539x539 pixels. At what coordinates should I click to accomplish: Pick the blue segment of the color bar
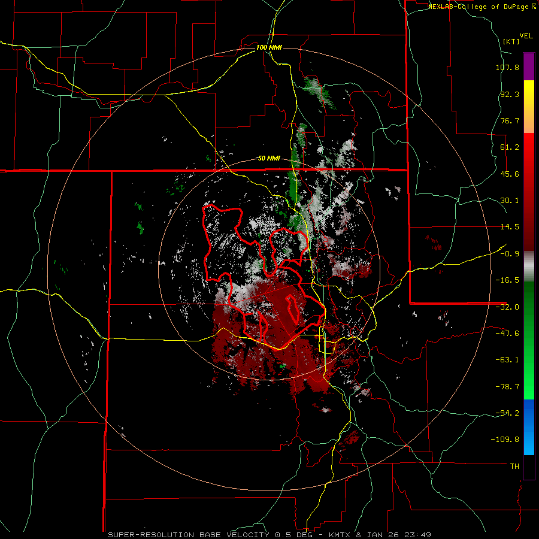tap(529, 427)
